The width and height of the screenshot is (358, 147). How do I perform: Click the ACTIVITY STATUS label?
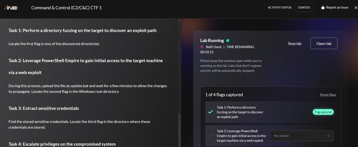coord(280,7)
